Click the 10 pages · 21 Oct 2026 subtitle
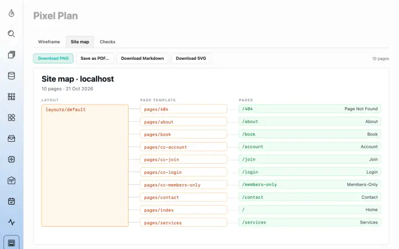 pos(67,89)
